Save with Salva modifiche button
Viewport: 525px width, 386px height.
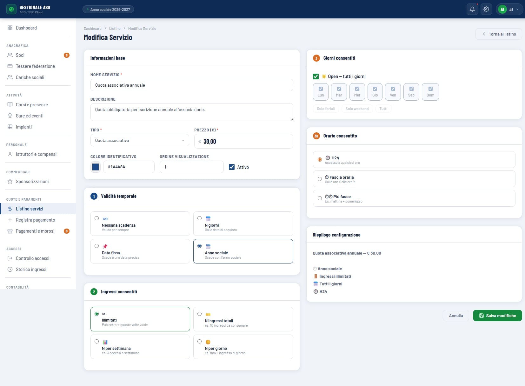pos(497,316)
